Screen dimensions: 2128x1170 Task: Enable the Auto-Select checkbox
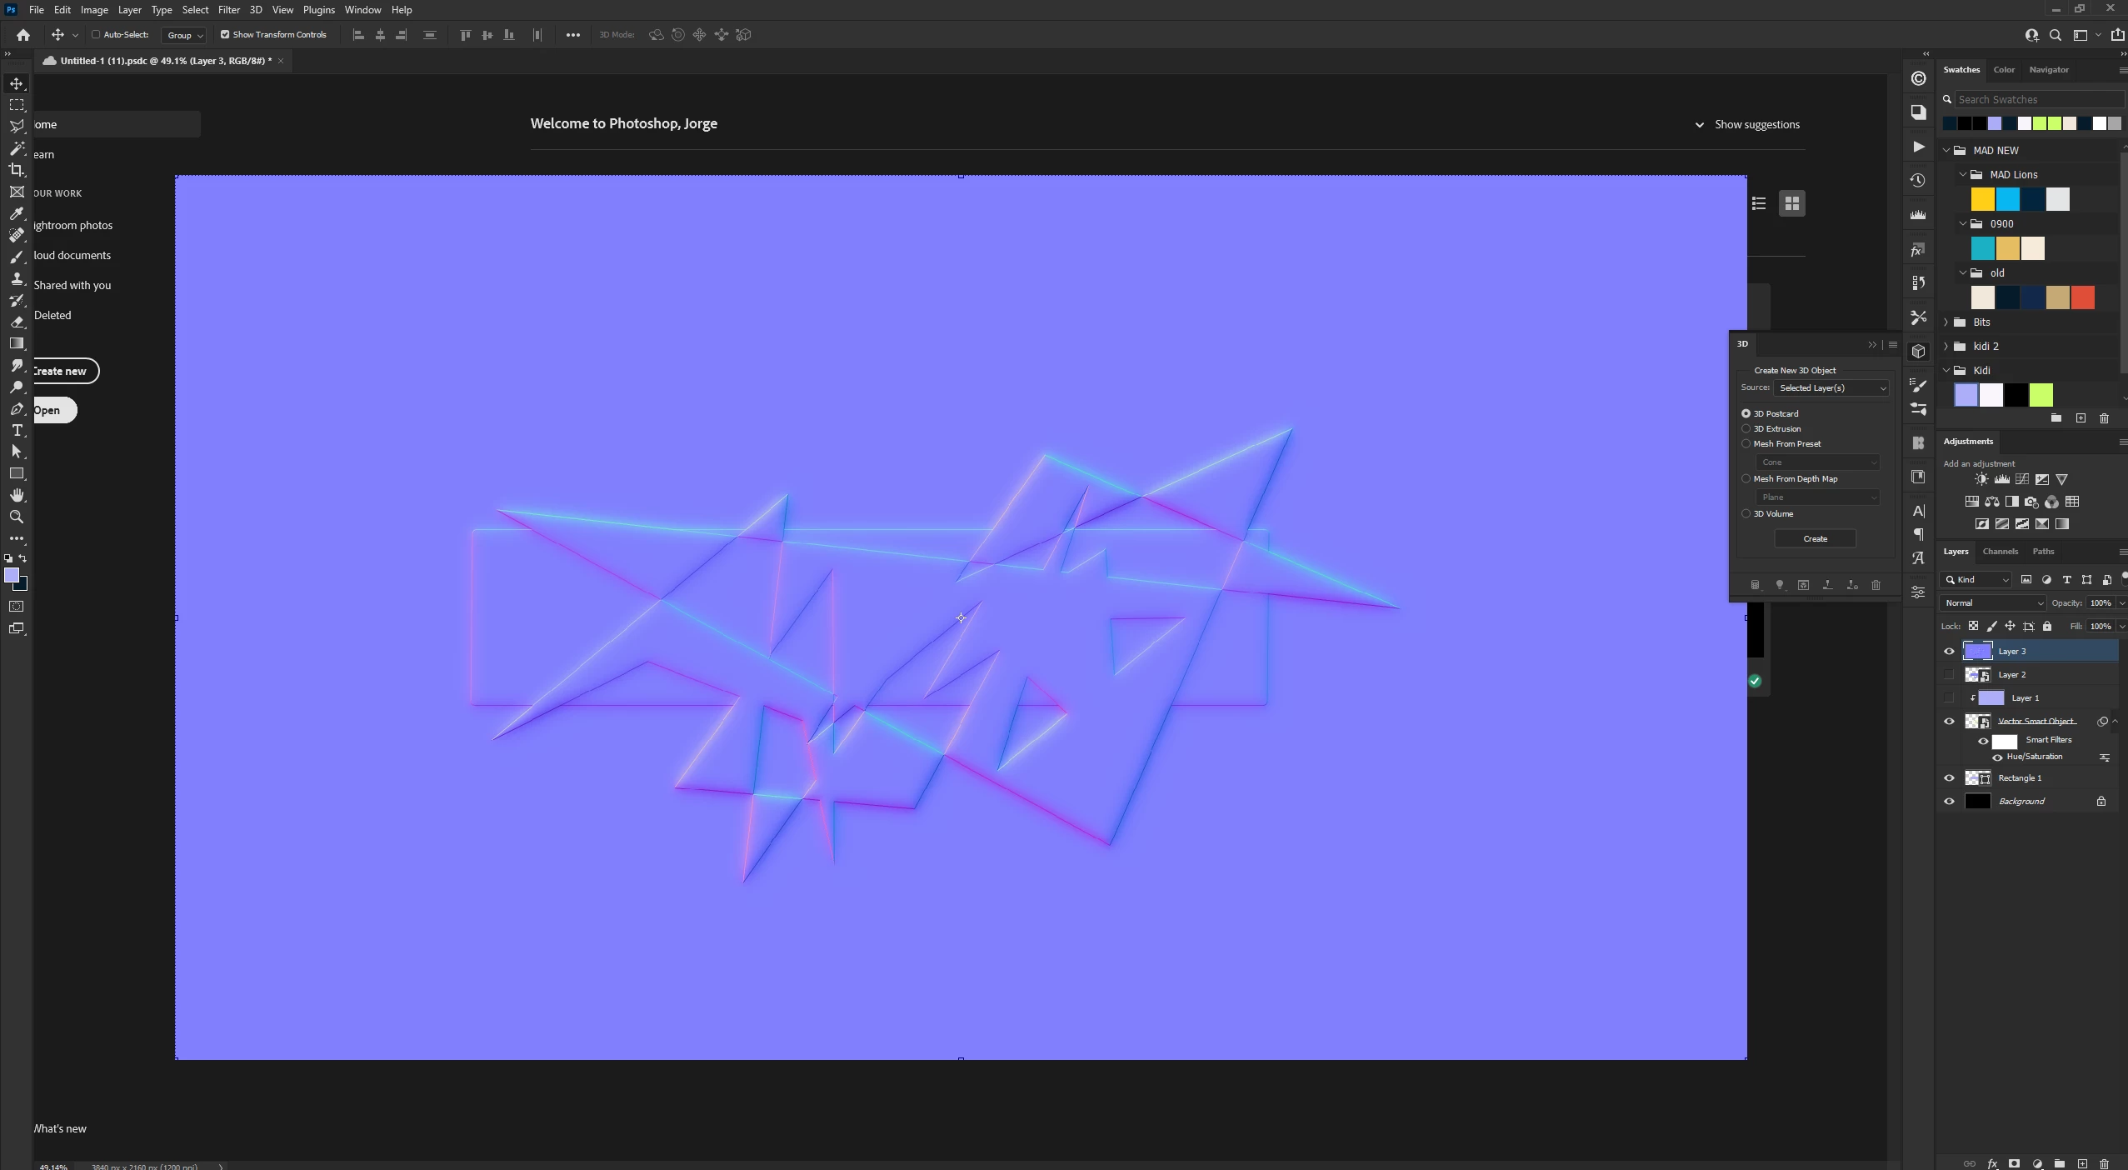click(x=96, y=35)
